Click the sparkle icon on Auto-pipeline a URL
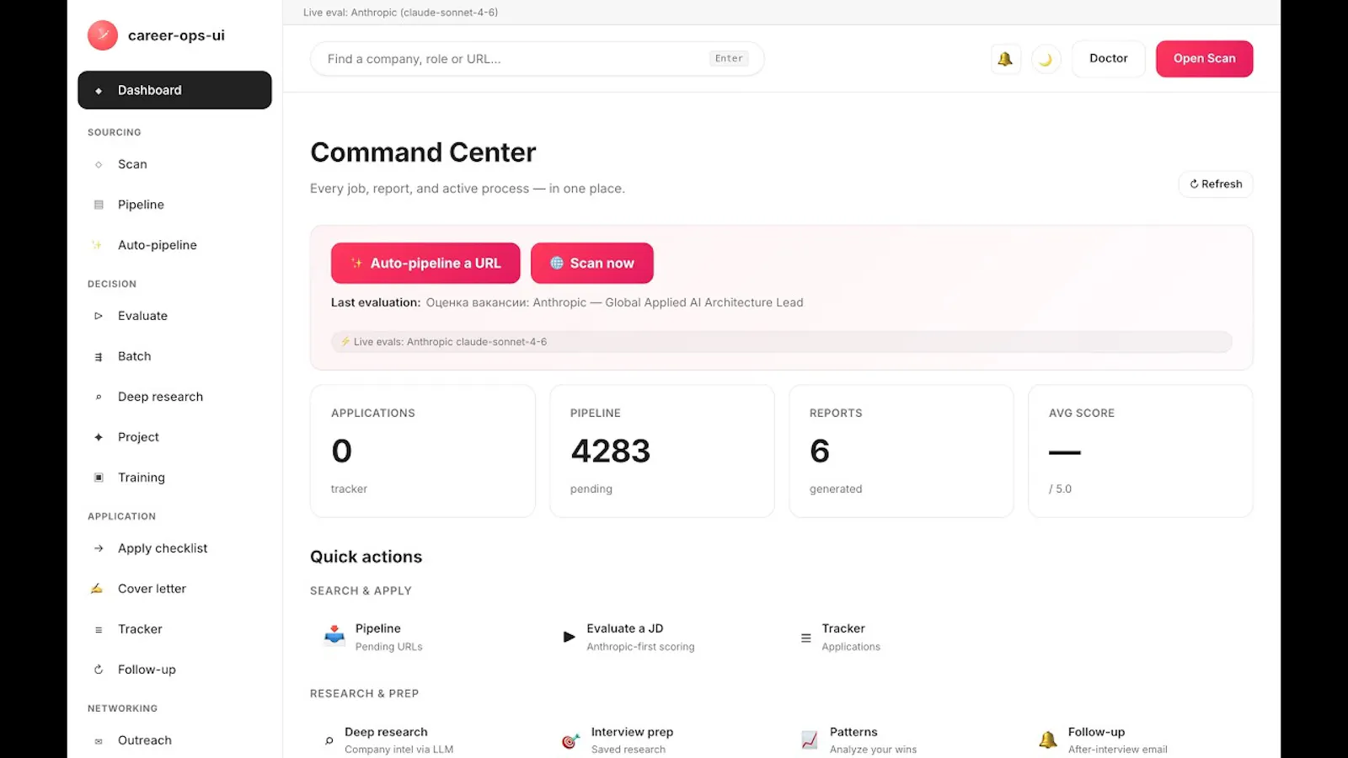 (x=357, y=263)
